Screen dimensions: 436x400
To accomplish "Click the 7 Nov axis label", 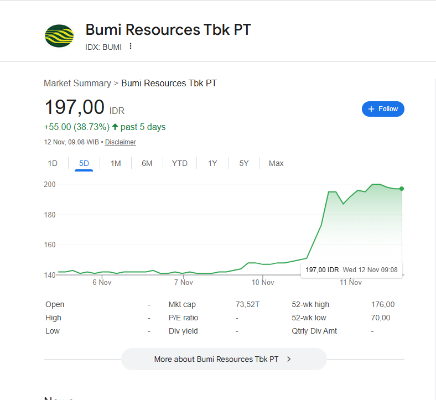I will (x=184, y=282).
